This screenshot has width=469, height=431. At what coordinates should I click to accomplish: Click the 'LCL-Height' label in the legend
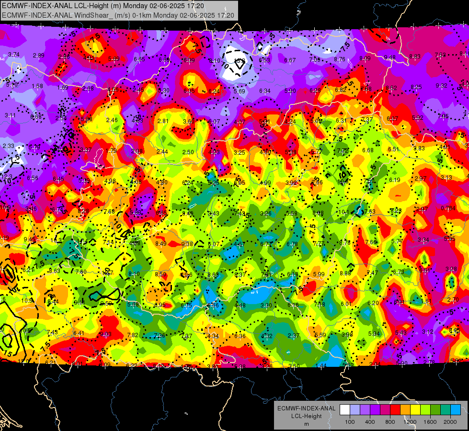(307, 416)
